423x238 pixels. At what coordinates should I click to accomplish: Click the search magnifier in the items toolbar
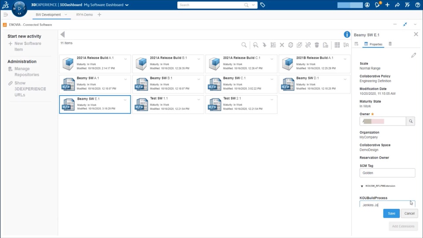pos(244,45)
